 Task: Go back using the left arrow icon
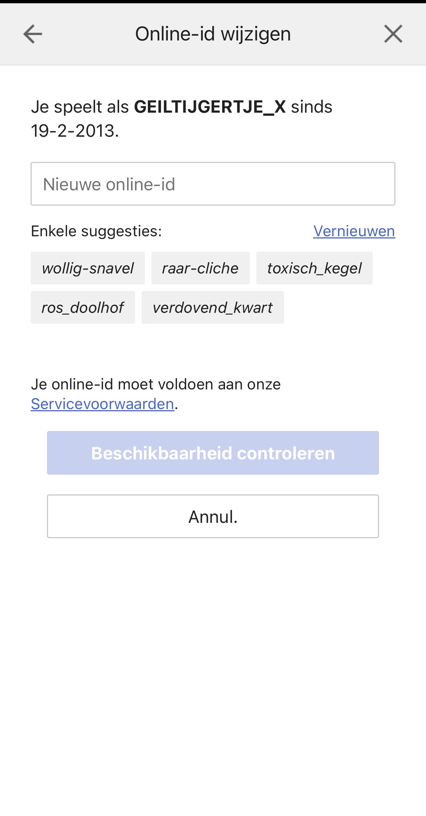33,34
